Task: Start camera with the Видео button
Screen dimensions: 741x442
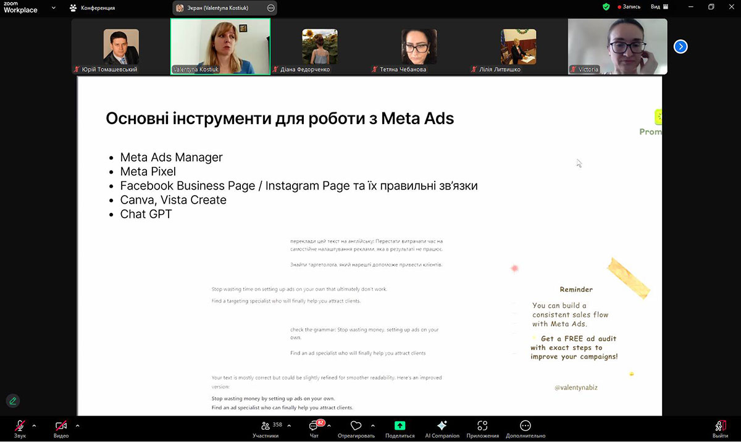Action: pos(61,428)
